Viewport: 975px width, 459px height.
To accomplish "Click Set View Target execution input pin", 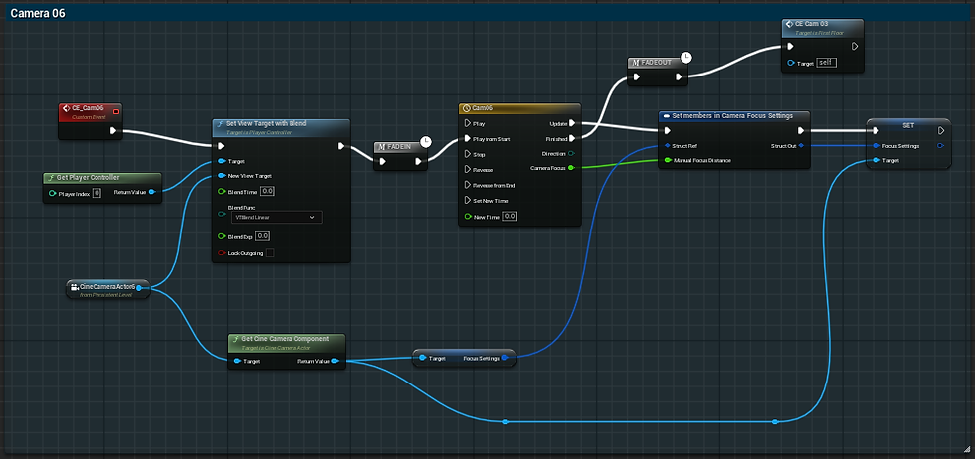I will pyautogui.click(x=221, y=146).
